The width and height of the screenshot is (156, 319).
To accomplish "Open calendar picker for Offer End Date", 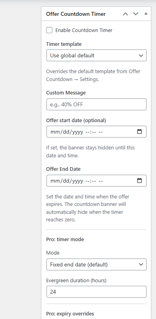I will [x=139, y=181].
